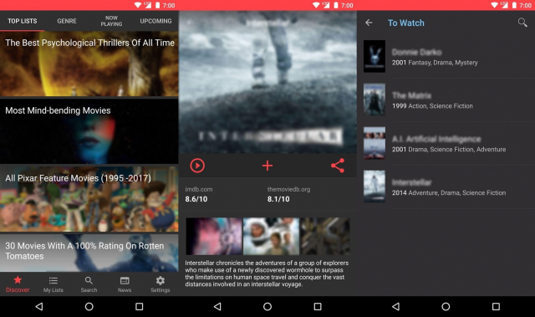
Task: Tap Android back button on left screen
Action: (39, 306)
